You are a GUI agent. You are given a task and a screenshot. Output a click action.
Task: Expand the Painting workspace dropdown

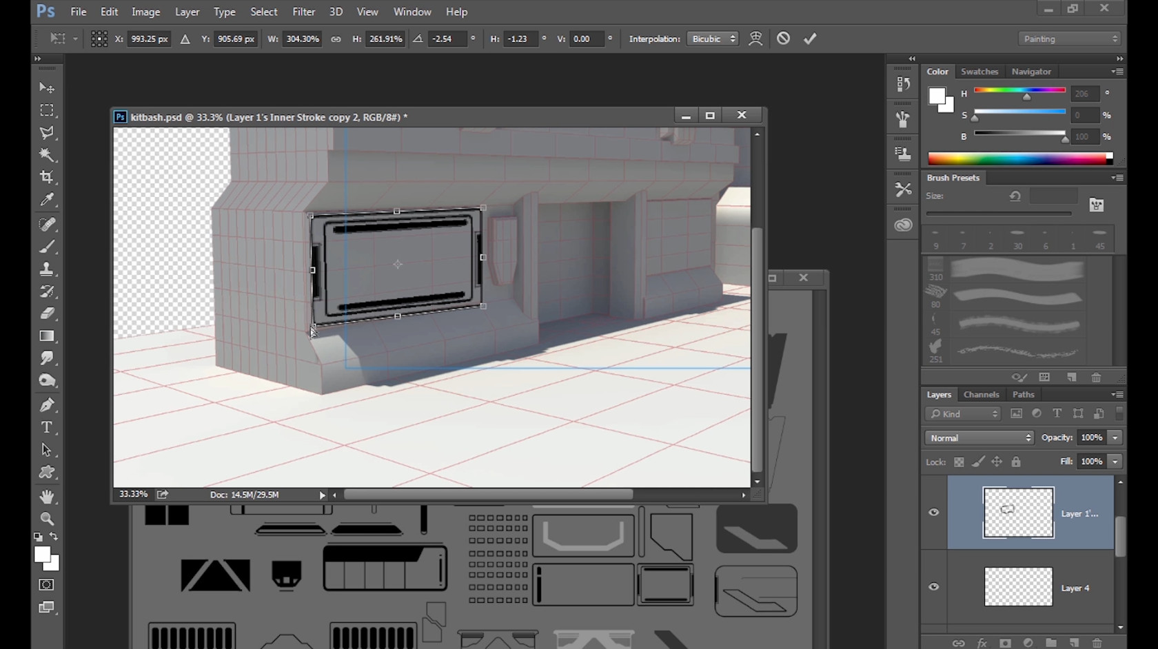pyautogui.click(x=1070, y=39)
